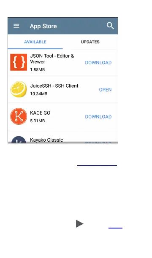
Task: Click the long blue underlined link
Action: pyautogui.click(x=97, y=165)
